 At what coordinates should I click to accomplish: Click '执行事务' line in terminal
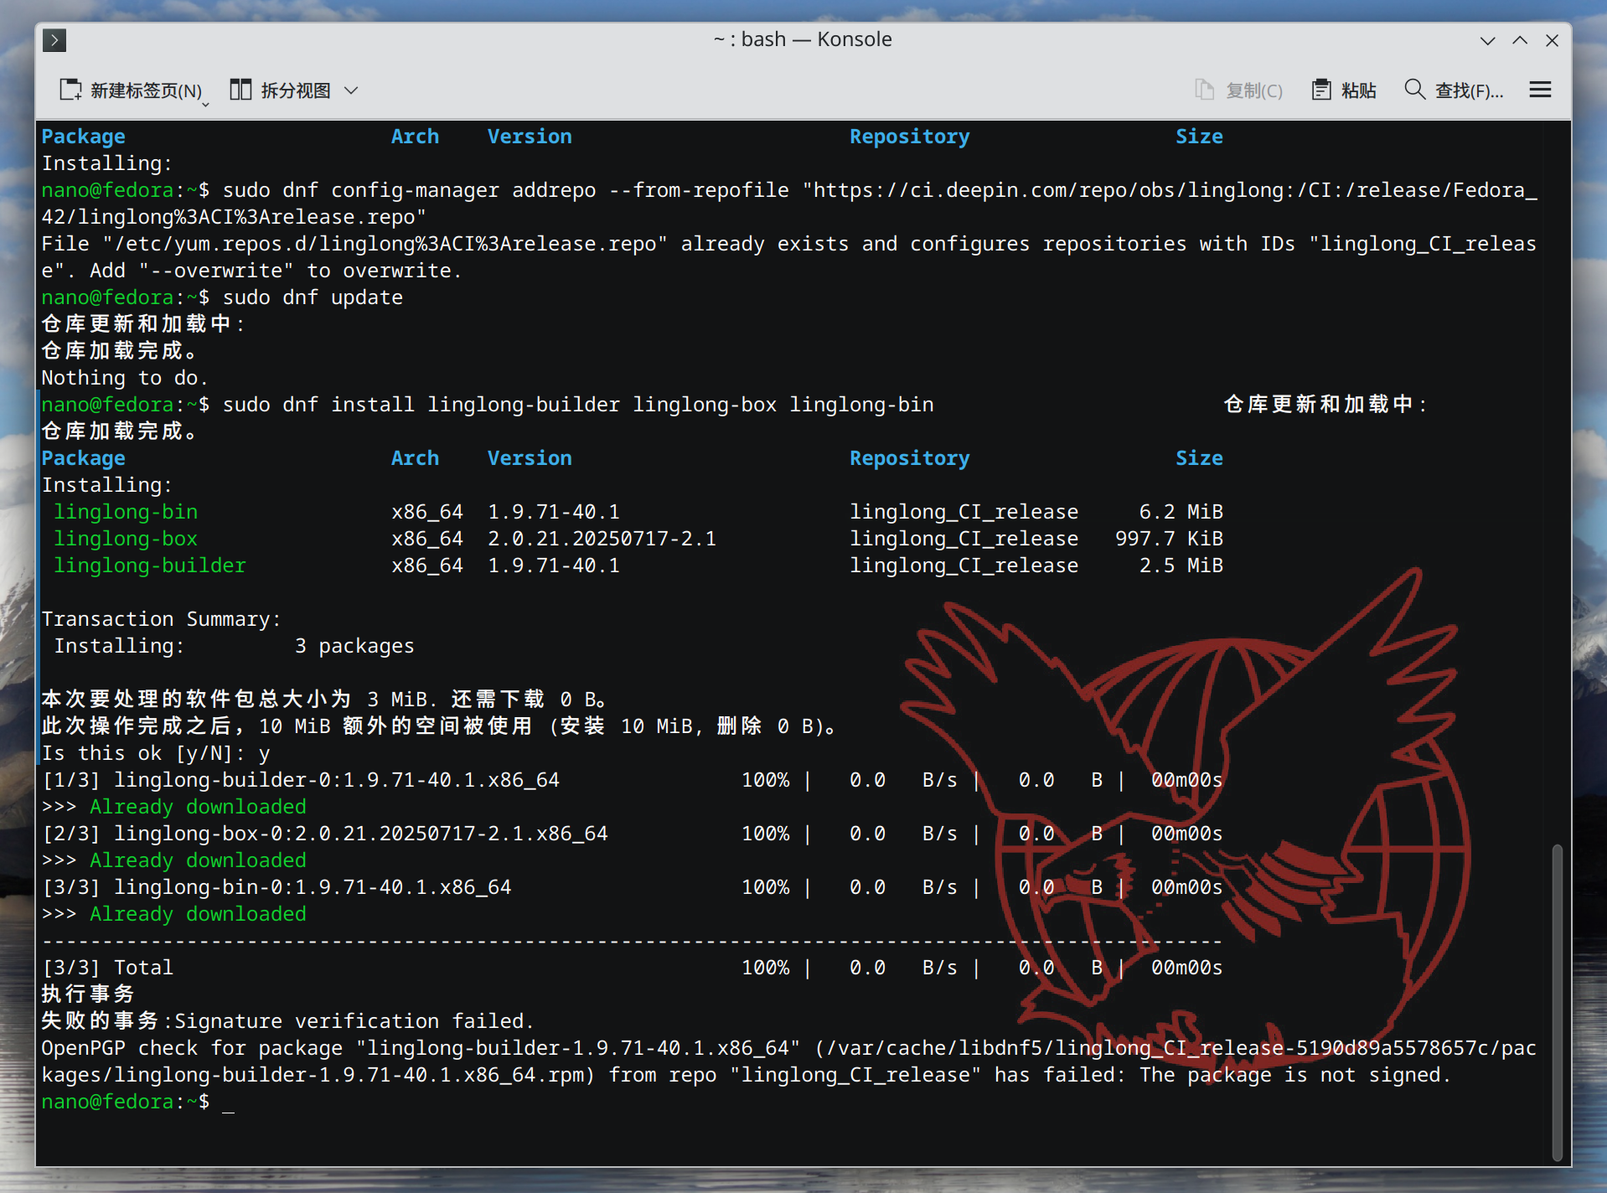point(88,994)
